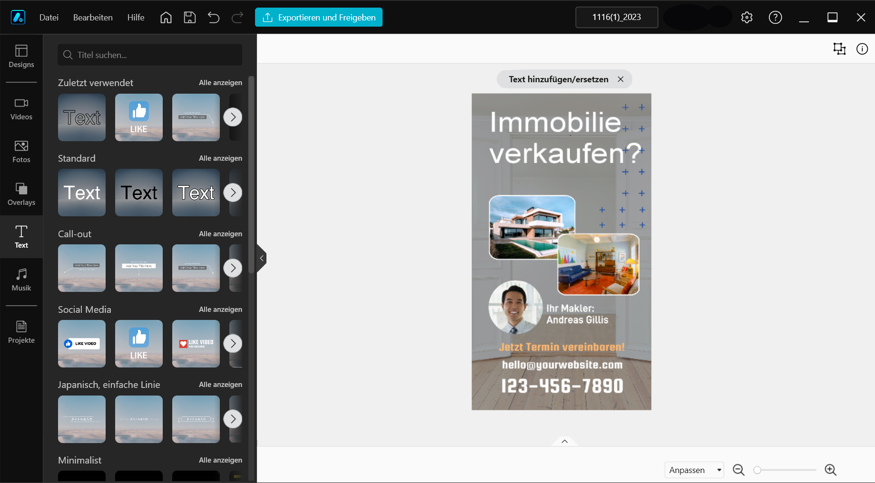Select LIKE thumbs-up Social Media thumbnail
This screenshot has height=483, width=875.
pos(139,344)
